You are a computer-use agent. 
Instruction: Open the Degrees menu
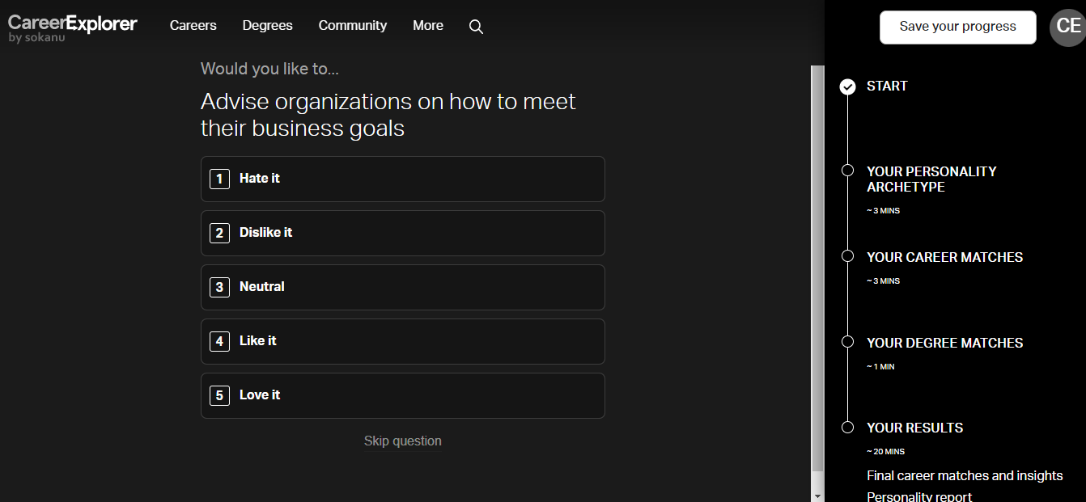(x=267, y=26)
